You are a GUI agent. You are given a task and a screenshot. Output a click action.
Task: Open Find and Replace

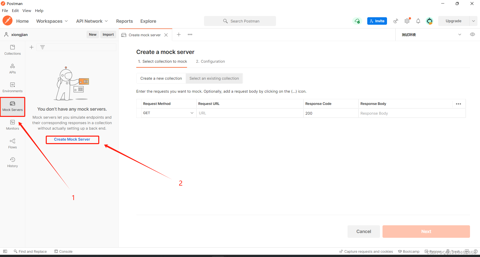30,252
